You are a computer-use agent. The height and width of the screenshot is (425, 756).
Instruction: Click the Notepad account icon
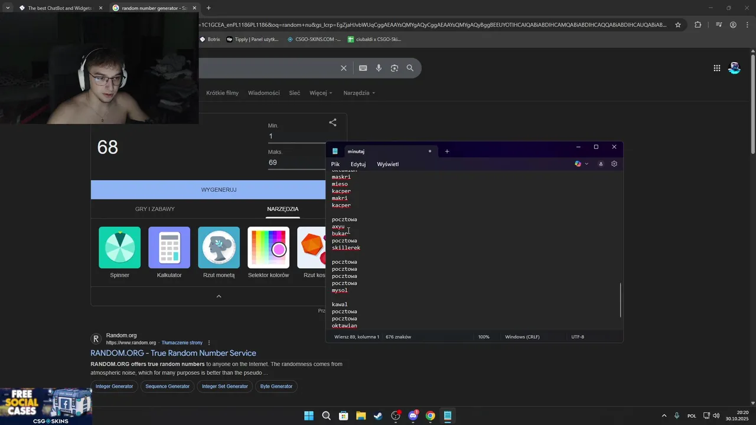pos(601,164)
